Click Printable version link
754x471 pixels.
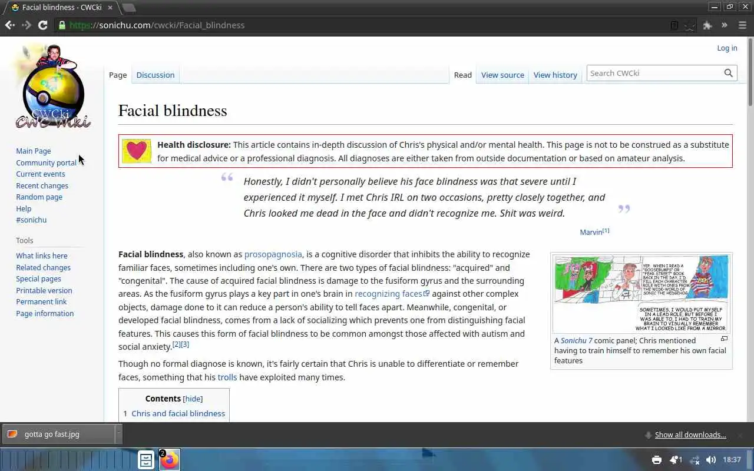click(44, 291)
